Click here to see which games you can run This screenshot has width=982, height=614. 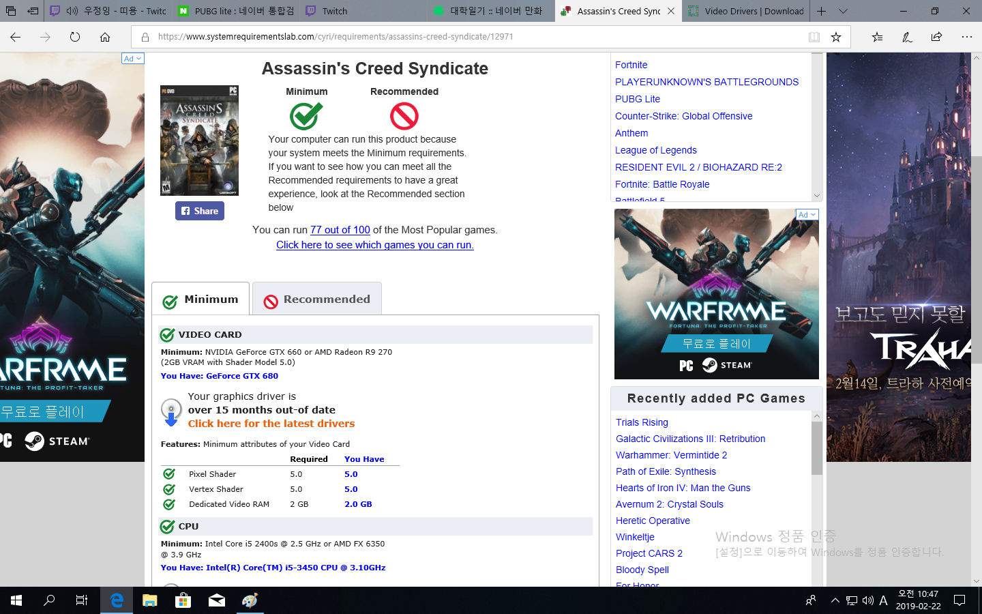[375, 245]
